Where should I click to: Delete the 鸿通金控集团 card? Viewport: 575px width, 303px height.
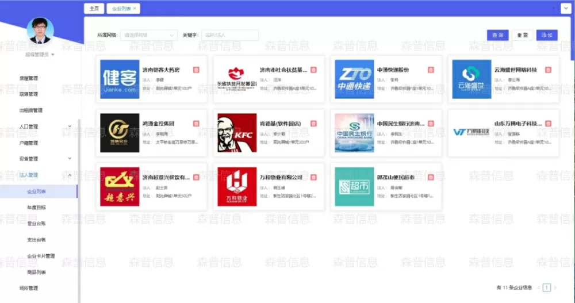[x=196, y=124]
